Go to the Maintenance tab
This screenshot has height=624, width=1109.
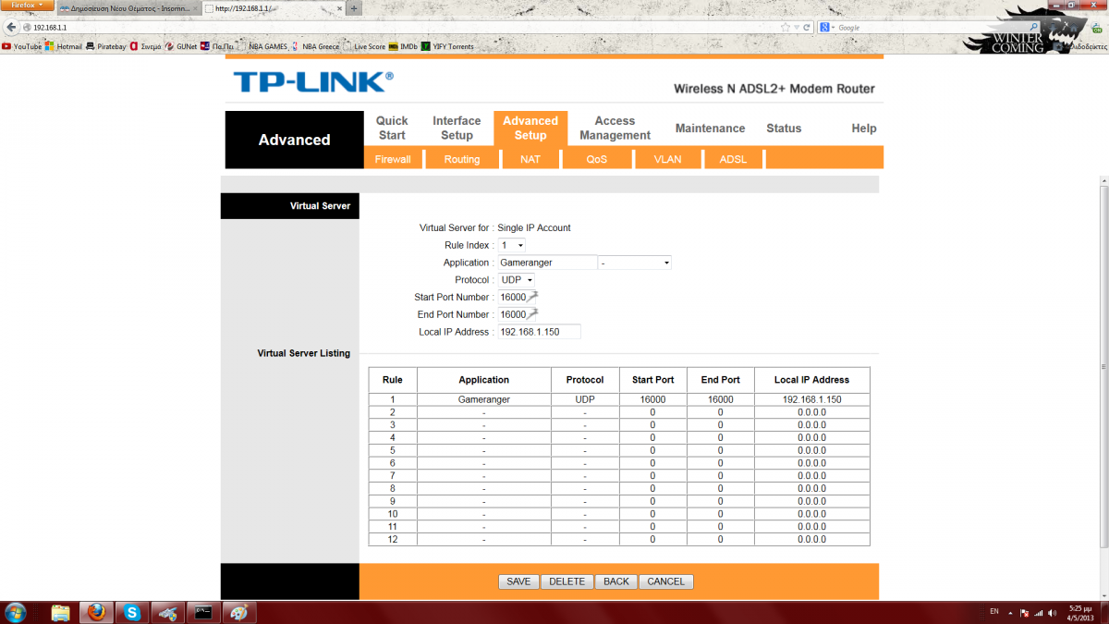click(710, 128)
